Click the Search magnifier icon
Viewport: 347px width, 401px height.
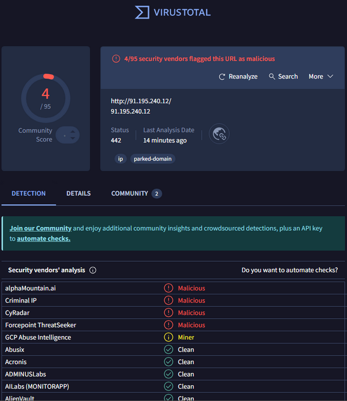(272, 76)
